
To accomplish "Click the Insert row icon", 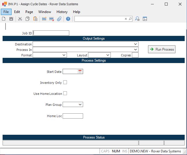I will 44,19.
